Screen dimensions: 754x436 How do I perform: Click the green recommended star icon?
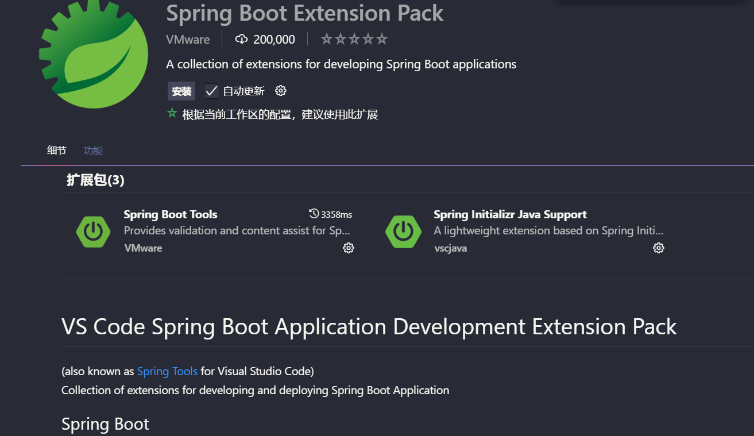tap(172, 113)
